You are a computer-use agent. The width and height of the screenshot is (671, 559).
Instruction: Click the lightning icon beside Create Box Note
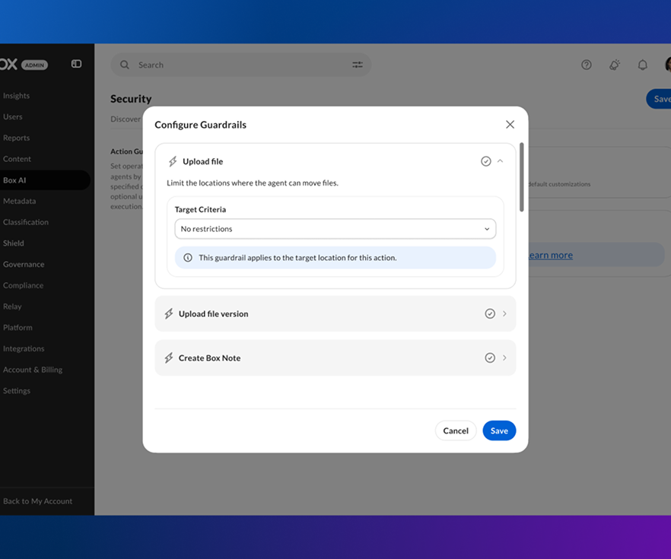pyautogui.click(x=169, y=357)
